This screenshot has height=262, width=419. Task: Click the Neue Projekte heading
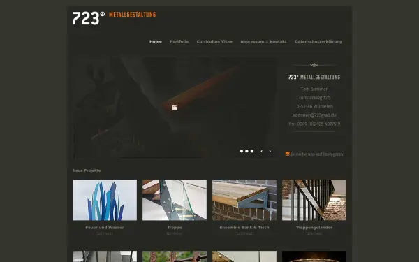pyautogui.click(x=87, y=170)
